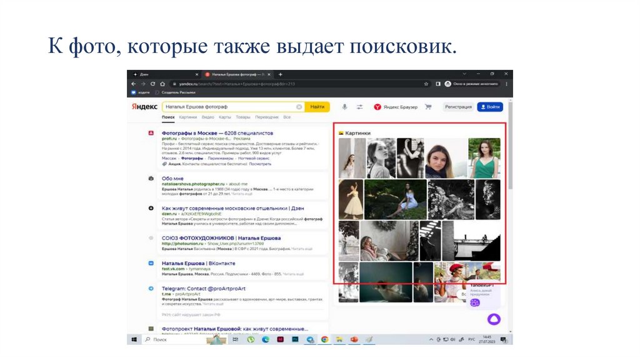This screenshot has width=640, height=358.
Task: Expand the taskbar hidden icons chevron
Action: point(431,339)
